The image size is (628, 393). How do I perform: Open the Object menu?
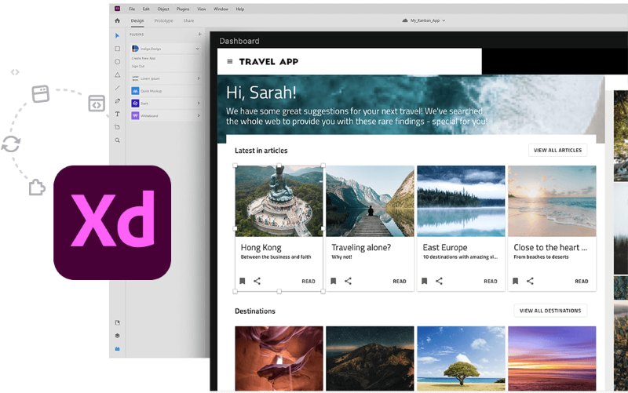point(163,9)
